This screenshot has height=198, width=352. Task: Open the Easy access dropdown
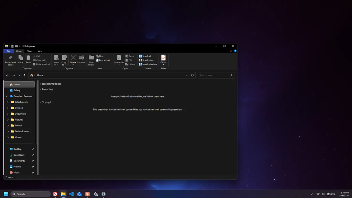(x=104, y=60)
